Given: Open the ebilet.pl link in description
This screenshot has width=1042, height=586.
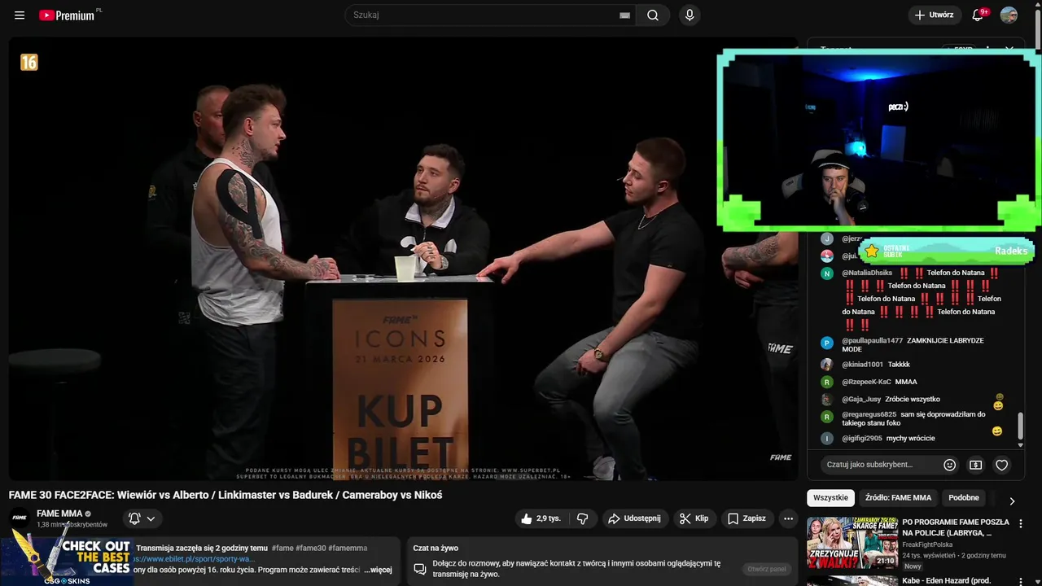Looking at the screenshot, I should [x=195, y=559].
